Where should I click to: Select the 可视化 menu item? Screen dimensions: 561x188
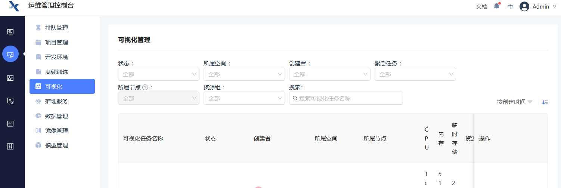62,86
